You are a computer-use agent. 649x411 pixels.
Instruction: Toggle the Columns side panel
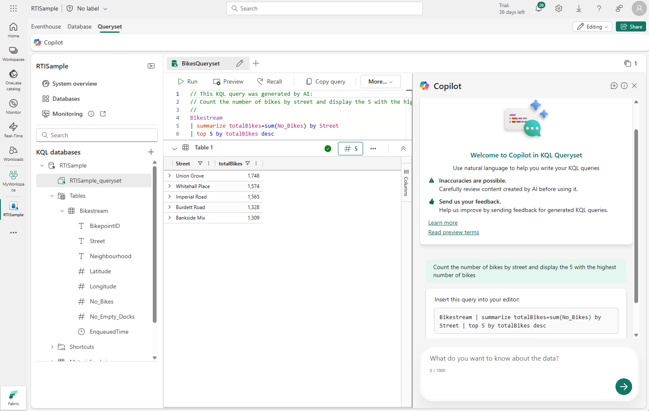point(406,183)
